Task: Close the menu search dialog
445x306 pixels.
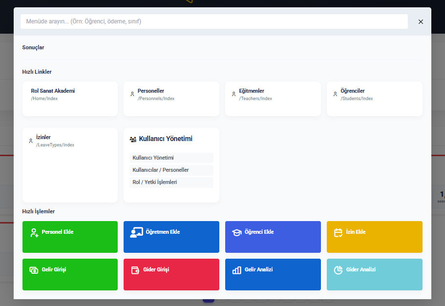Action: click(x=421, y=21)
